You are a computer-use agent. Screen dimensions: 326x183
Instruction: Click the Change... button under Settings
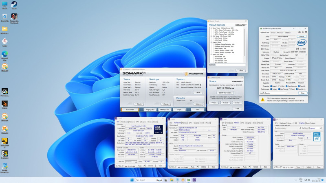pyautogui.click(x=166, y=104)
